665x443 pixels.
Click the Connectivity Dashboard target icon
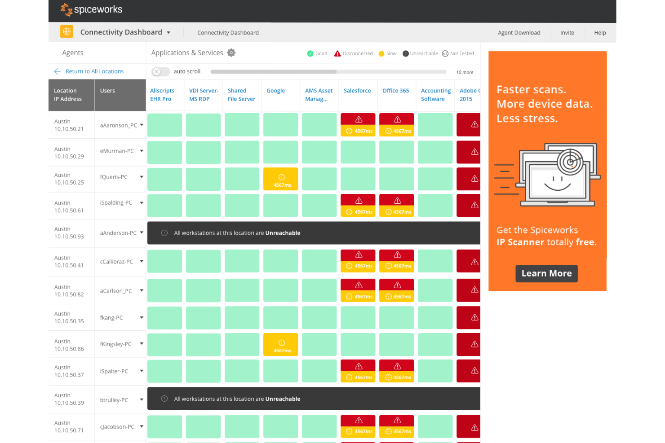pyautogui.click(x=66, y=31)
